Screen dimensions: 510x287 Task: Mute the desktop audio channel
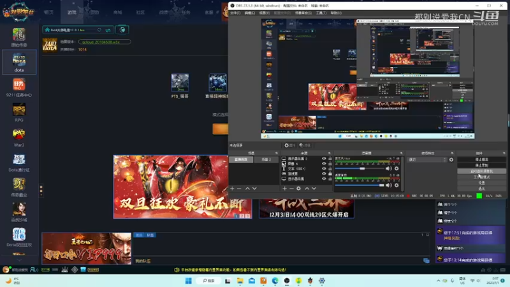(389, 185)
